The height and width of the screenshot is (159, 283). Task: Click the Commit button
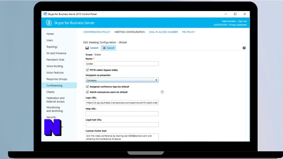pyautogui.click(x=92, y=48)
